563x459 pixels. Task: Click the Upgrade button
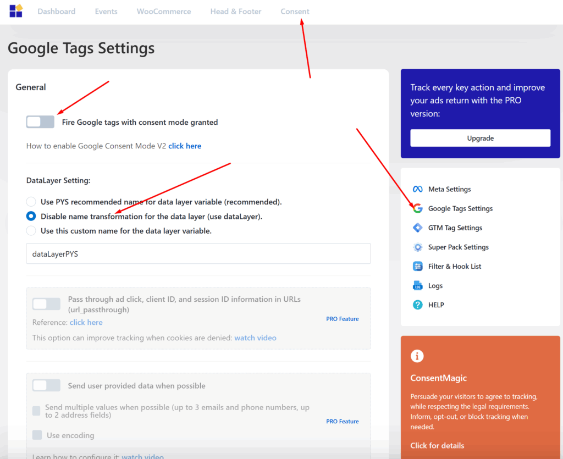pos(480,138)
